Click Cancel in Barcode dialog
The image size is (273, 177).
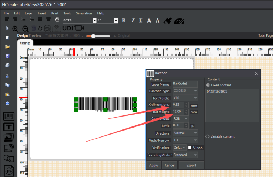(x=170, y=165)
